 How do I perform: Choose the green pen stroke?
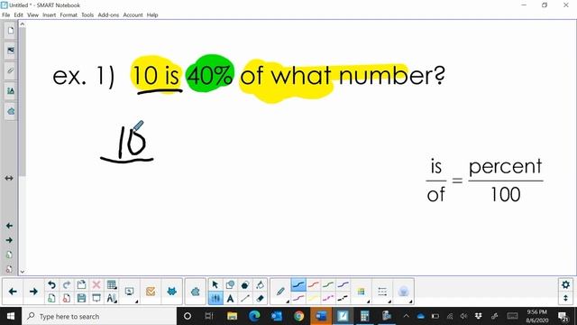click(x=328, y=285)
